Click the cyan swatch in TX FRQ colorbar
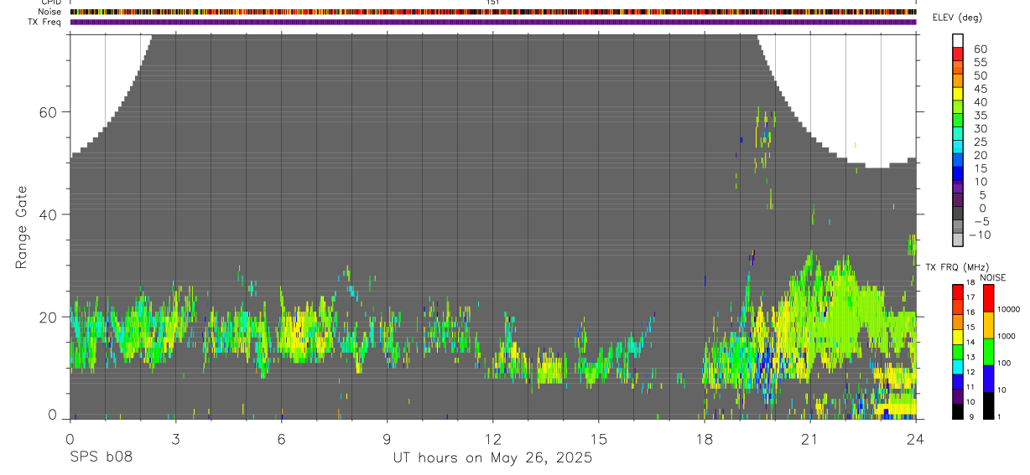The image size is (1030, 475). pos(958,367)
